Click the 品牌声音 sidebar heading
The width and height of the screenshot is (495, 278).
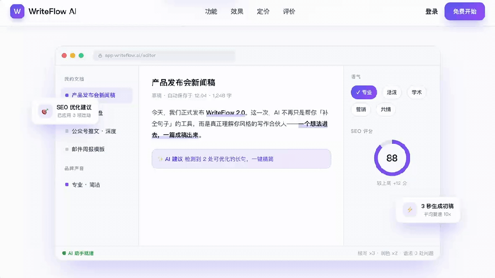coord(74,168)
